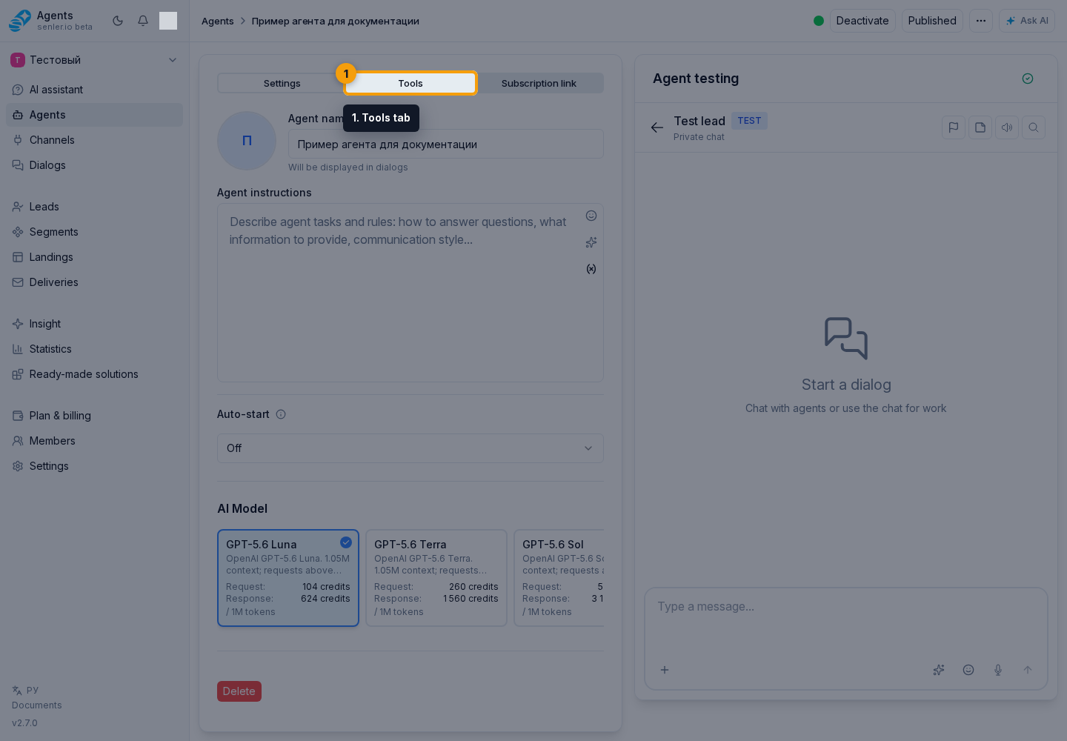
Task: Open Ready-made solutions in sidebar
Action: click(x=94, y=374)
